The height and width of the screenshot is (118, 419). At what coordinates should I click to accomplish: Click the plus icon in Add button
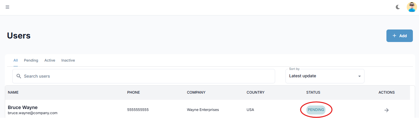pos(394,36)
